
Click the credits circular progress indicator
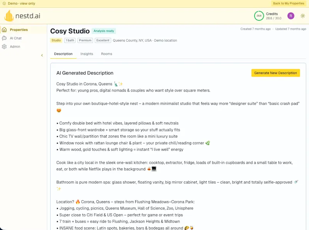(x=259, y=16)
